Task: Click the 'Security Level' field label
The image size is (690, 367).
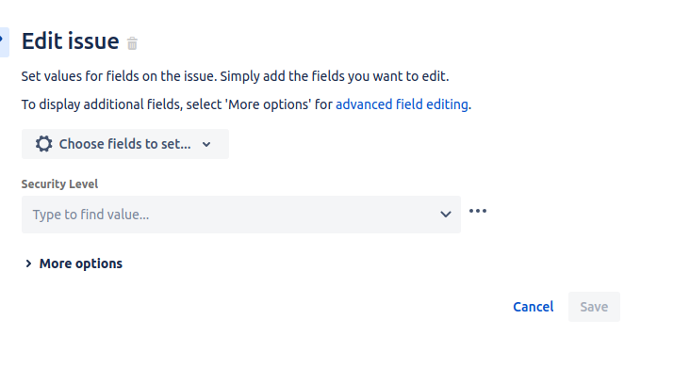Action: pyautogui.click(x=59, y=183)
